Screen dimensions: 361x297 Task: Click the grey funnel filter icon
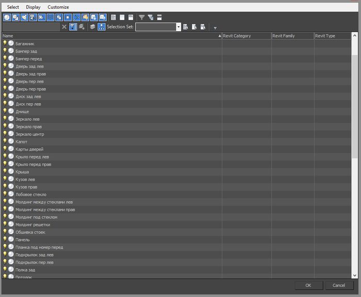142,17
